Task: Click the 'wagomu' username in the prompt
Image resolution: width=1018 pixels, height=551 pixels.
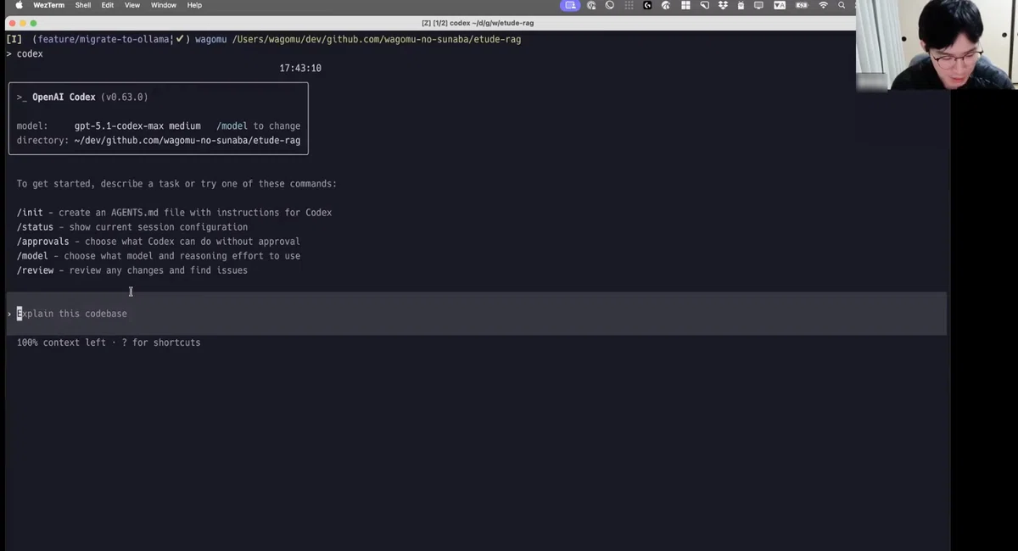Action: (211, 39)
